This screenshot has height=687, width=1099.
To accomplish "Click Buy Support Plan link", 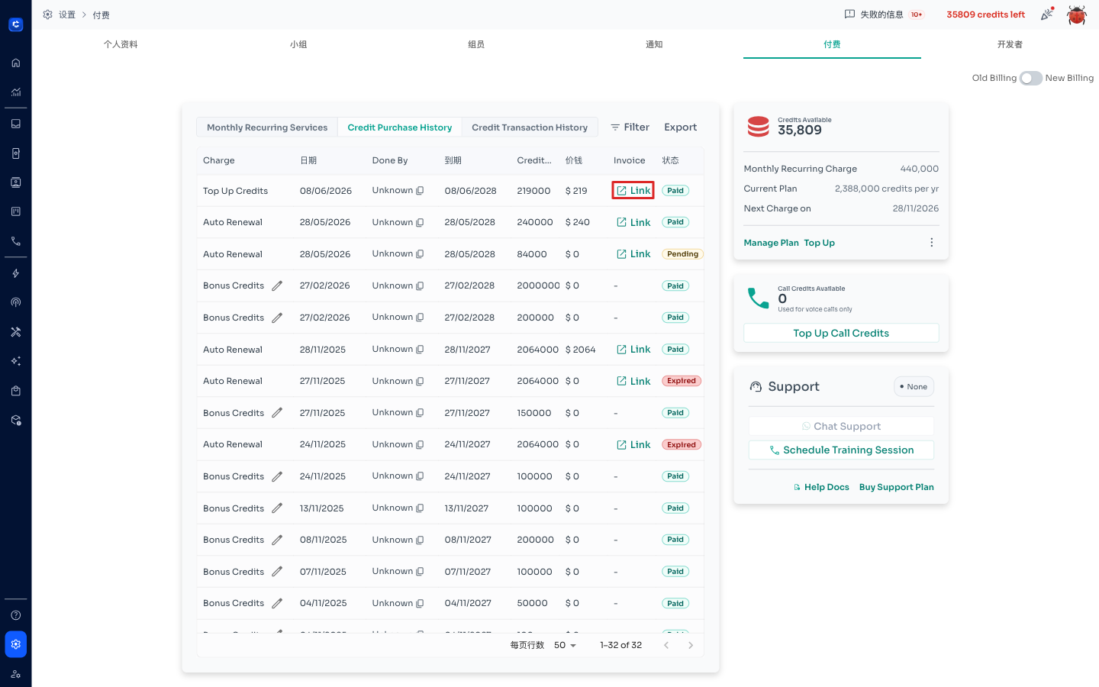I will point(896,487).
